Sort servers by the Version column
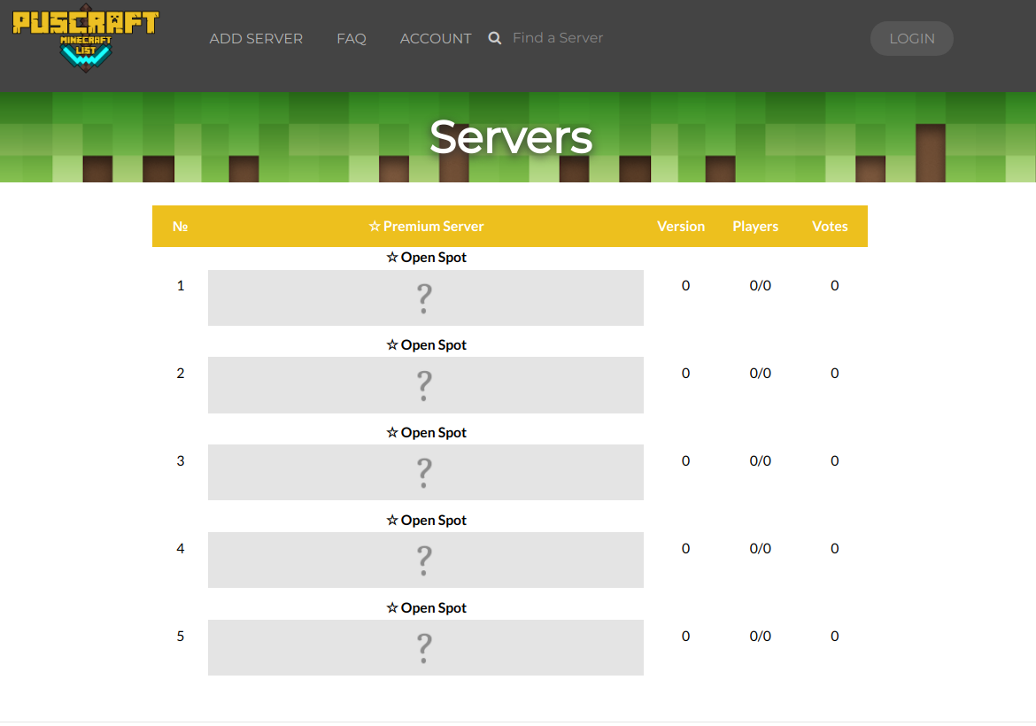 [681, 226]
